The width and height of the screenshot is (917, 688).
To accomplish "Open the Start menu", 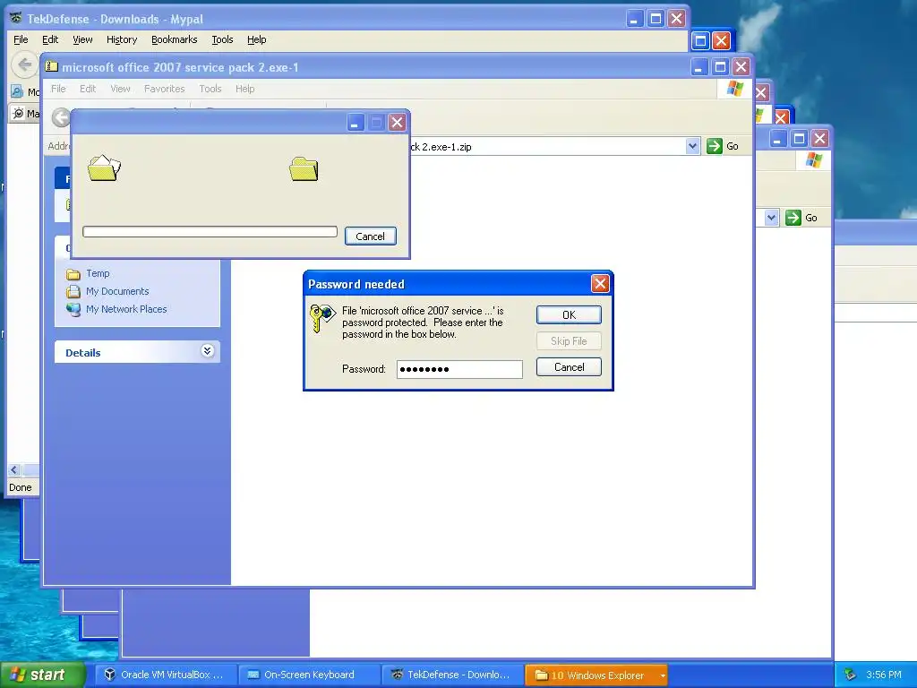I will tap(43, 675).
